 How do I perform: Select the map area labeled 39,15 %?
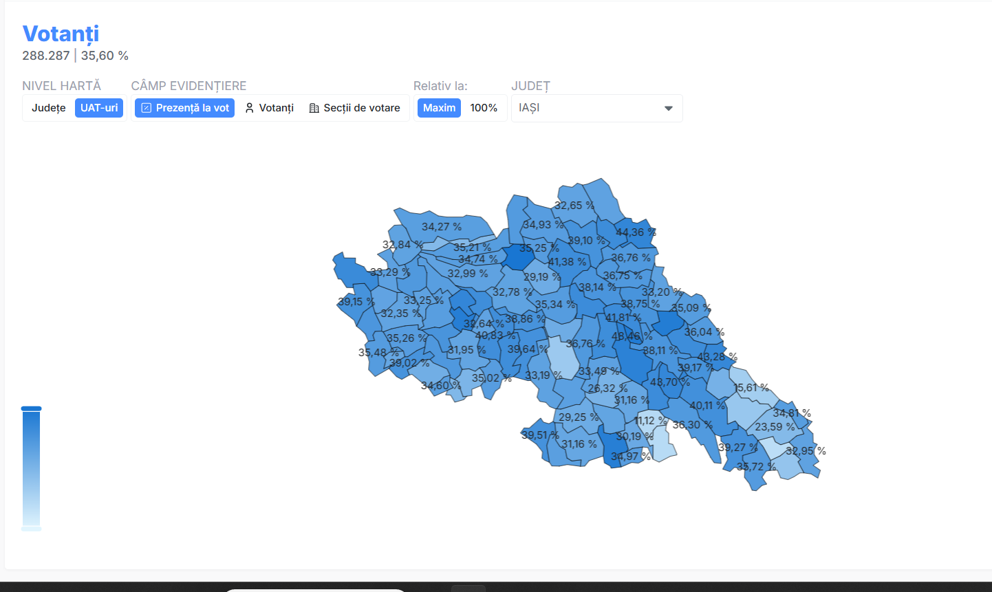[356, 302]
